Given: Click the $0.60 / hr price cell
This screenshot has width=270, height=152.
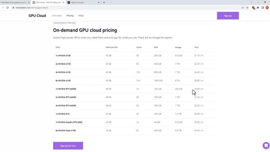Looking at the screenshot, I should click(199, 114).
